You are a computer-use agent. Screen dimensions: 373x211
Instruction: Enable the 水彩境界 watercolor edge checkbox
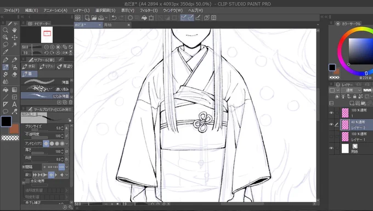(x=27, y=181)
